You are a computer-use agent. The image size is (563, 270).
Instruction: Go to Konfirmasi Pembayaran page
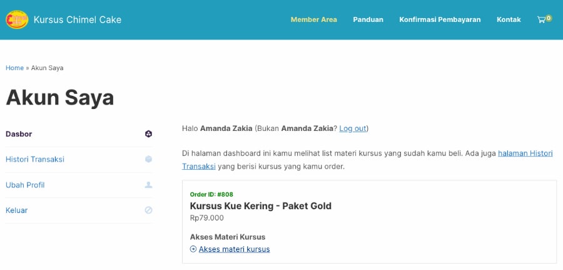point(440,19)
